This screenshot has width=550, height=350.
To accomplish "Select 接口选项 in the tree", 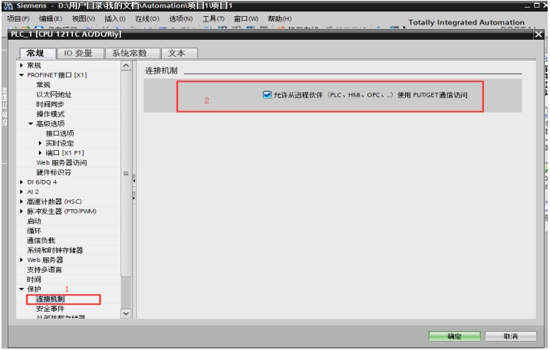I will [60, 133].
